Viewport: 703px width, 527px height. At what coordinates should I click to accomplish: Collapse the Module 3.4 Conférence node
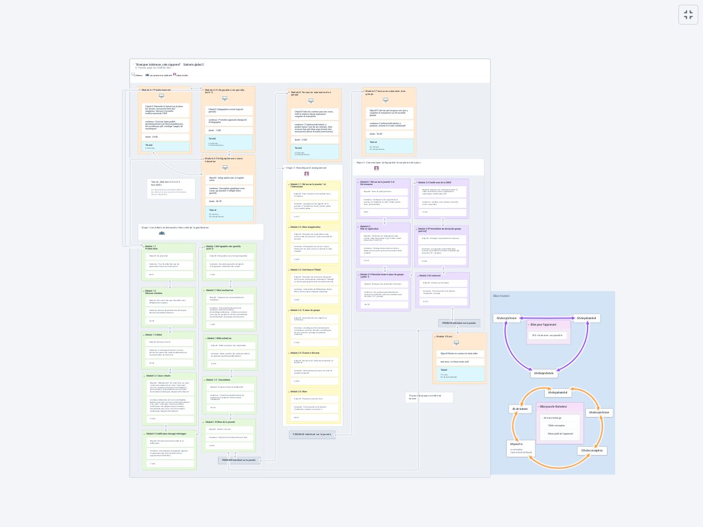click(417, 183)
